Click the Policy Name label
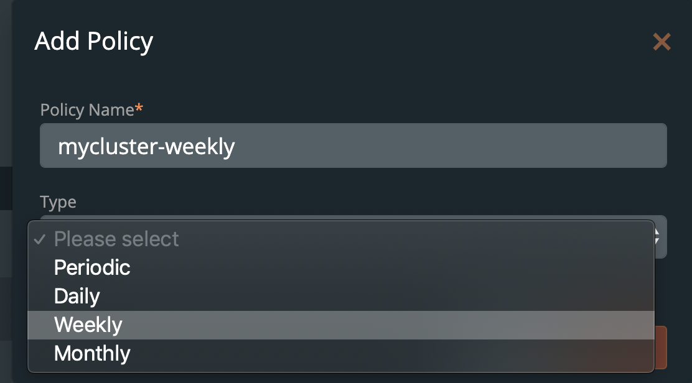This screenshot has width=692, height=383. point(87,110)
